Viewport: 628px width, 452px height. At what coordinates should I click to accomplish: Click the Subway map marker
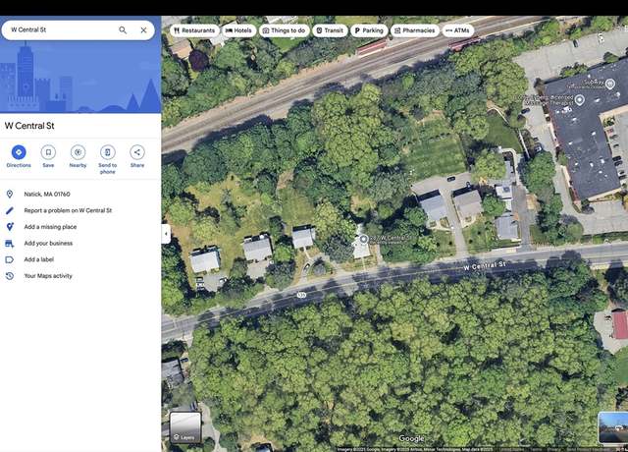610,84
